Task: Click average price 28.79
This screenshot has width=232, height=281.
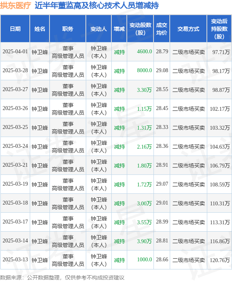Action: coord(162,52)
